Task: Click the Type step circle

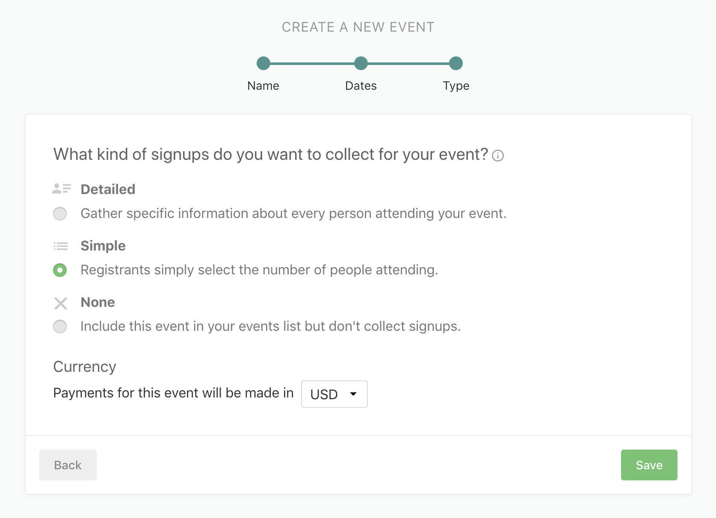Action: pos(456,63)
